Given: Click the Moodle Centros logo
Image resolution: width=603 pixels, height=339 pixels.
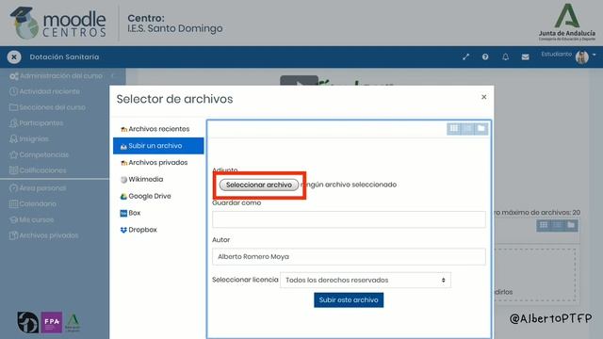Looking at the screenshot, I should (x=57, y=23).
